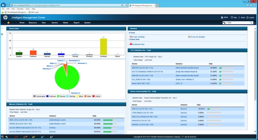Close the HP Intelligent Management browser tab
Viewport: 258px width, 140px height.
(154, 5)
